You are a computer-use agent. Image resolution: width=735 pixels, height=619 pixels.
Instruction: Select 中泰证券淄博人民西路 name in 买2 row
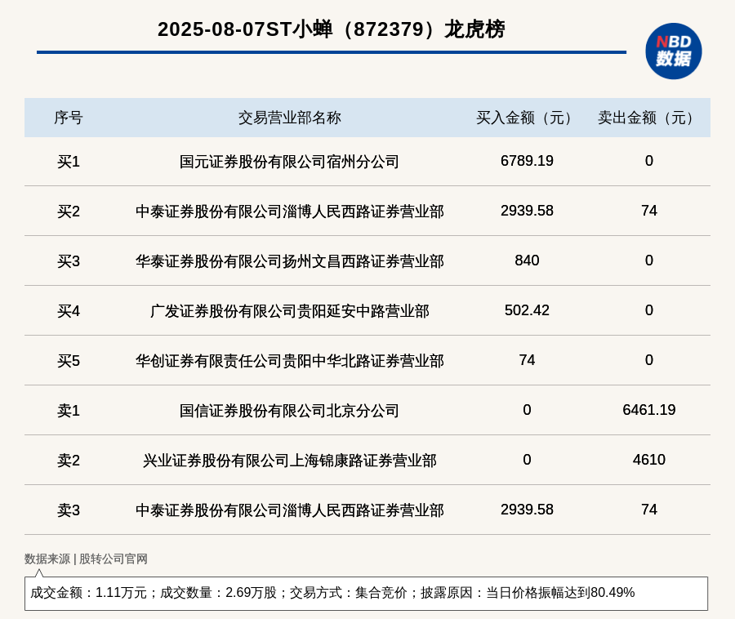point(290,212)
